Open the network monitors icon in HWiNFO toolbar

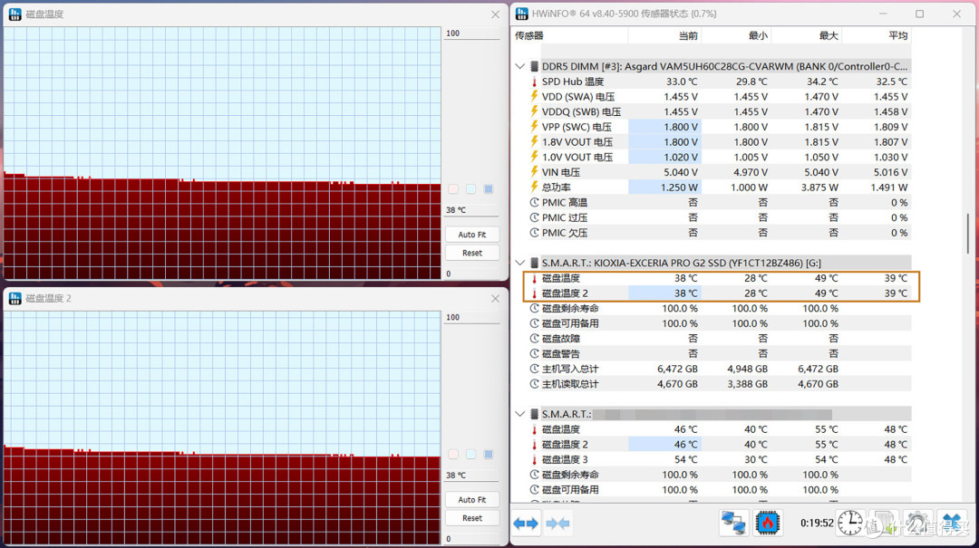coord(733,523)
